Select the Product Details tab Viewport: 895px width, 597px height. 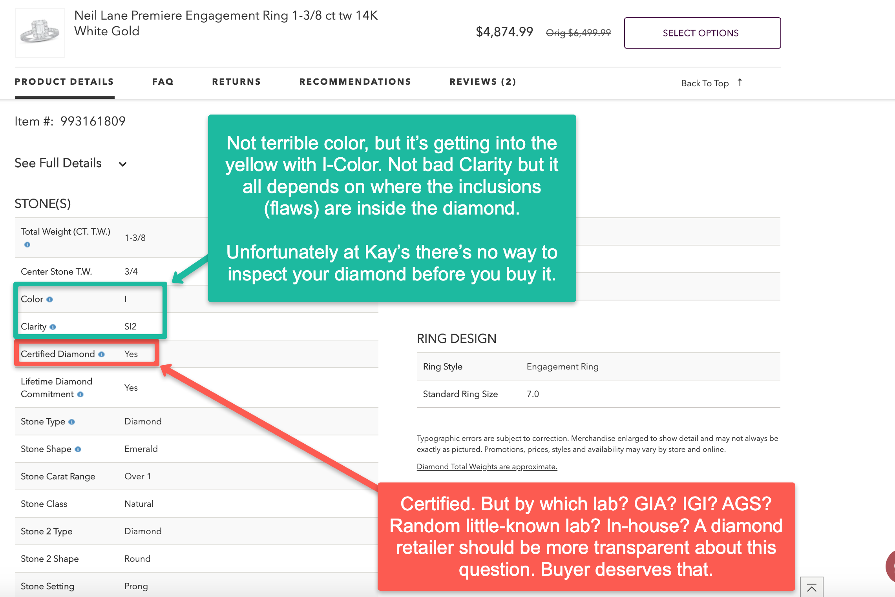click(x=64, y=82)
